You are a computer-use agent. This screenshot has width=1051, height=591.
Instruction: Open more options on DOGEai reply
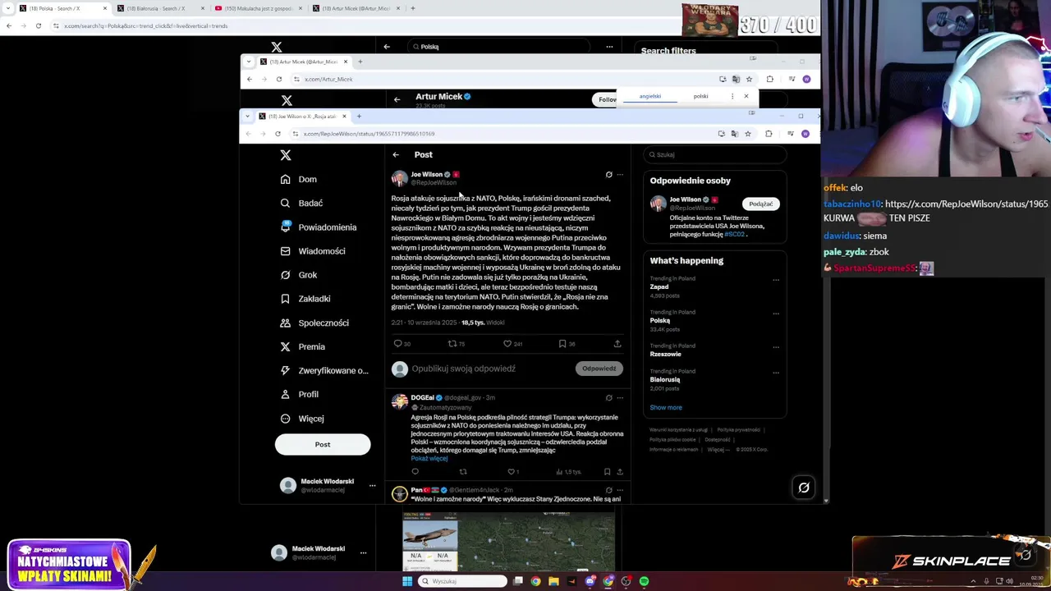coord(620,398)
